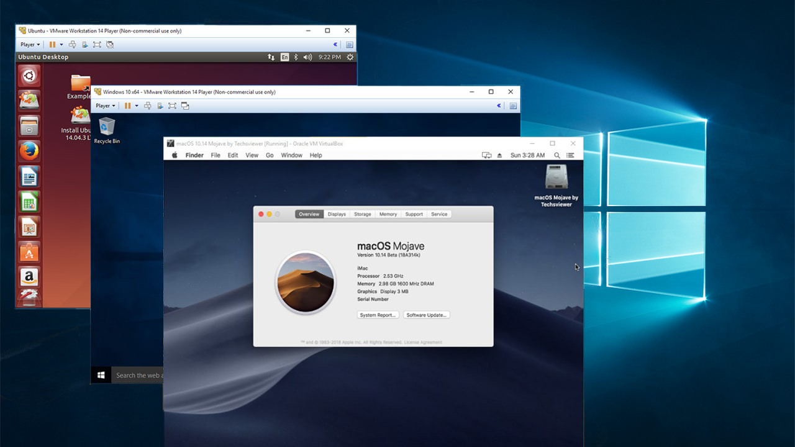The width and height of the screenshot is (795, 447).
Task: Open the Player dropdown in the Windows 10 VM
Action: pyautogui.click(x=104, y=106)
